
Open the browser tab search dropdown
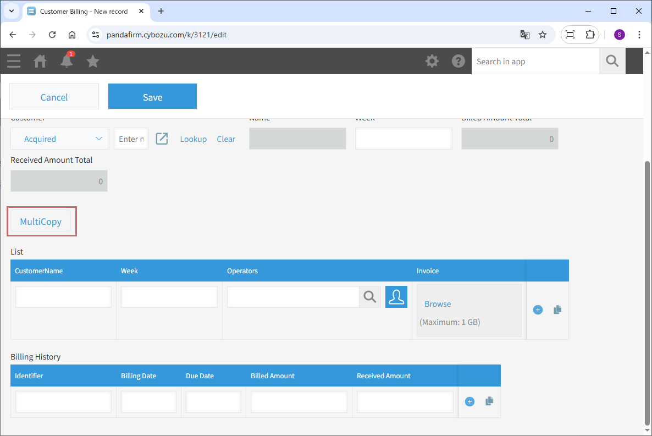(12, 11)
